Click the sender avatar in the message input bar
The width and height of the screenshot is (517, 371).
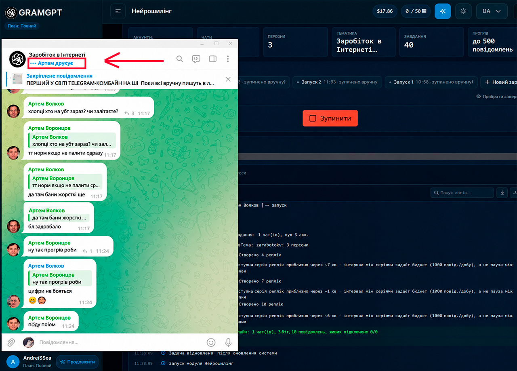pyautogui.click(x=28, y=342)
